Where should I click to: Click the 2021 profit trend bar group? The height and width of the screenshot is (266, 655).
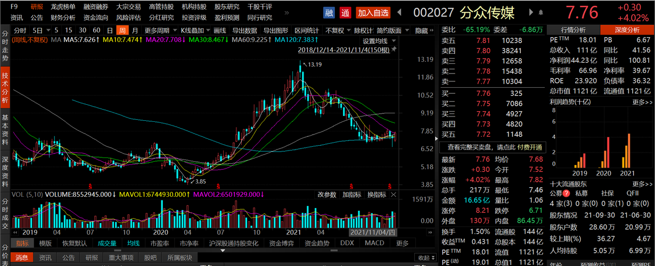(x=625, y=151)
